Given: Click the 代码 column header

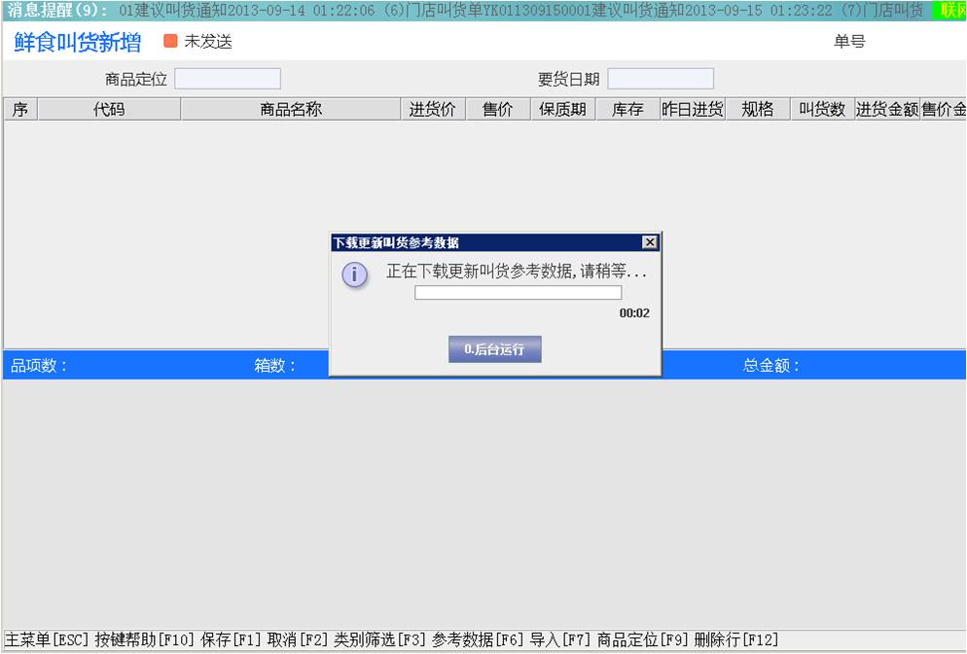Looking at the screenshot, I should pyautogui.click(x=109, y=109).
